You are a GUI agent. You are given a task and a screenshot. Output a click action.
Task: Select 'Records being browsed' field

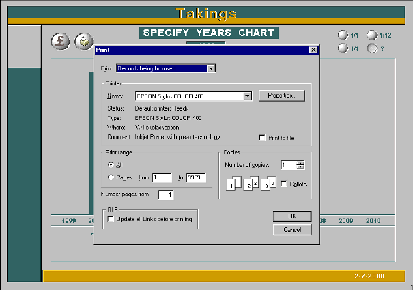(x=162, y=68)
